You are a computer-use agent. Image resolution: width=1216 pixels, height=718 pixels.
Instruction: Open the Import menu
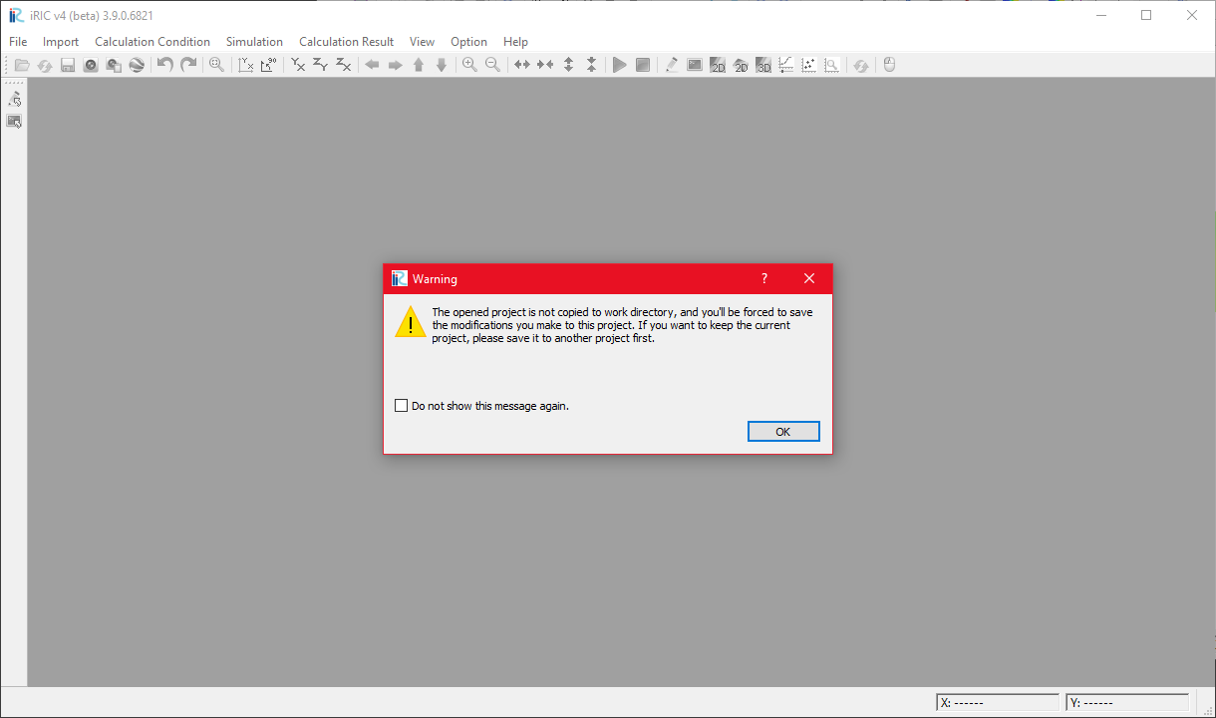[60, 42]
